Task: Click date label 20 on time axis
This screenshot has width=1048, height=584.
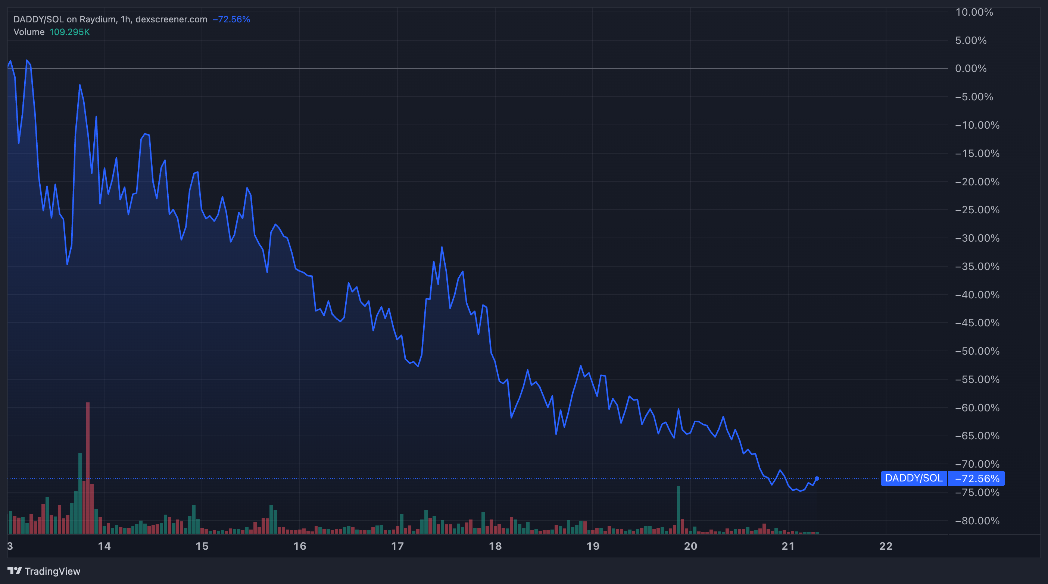Action: (x=690, y=546)
